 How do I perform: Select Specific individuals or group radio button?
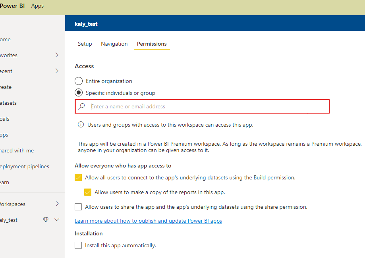[79, 92]
